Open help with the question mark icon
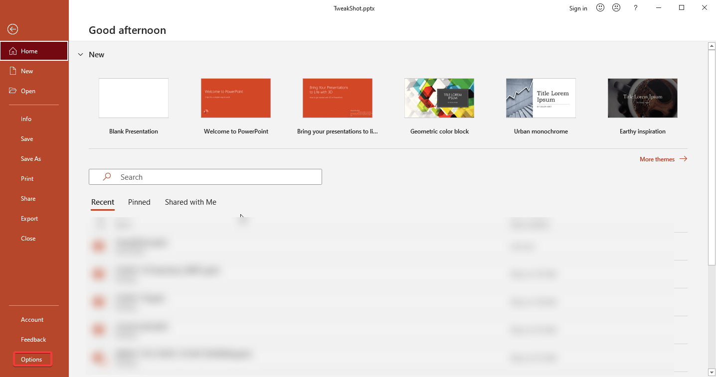 click(x=635, y=8)
